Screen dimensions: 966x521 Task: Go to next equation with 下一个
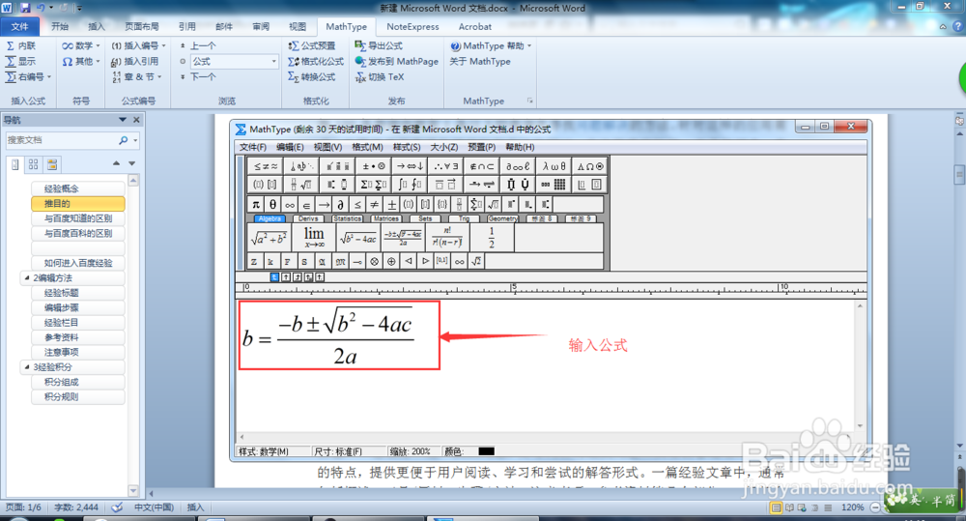coord(197,76)
